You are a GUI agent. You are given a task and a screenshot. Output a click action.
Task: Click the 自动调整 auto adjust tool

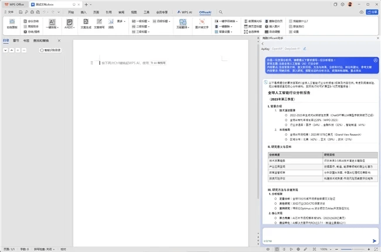tap(272, 32)
